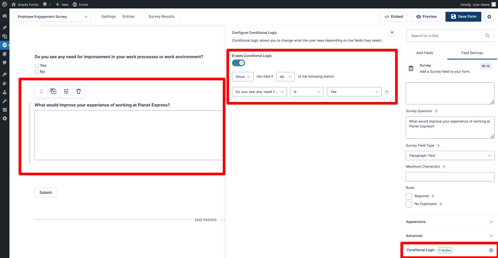
Task: Expand the Appearance section
Action: pos(450,222)
